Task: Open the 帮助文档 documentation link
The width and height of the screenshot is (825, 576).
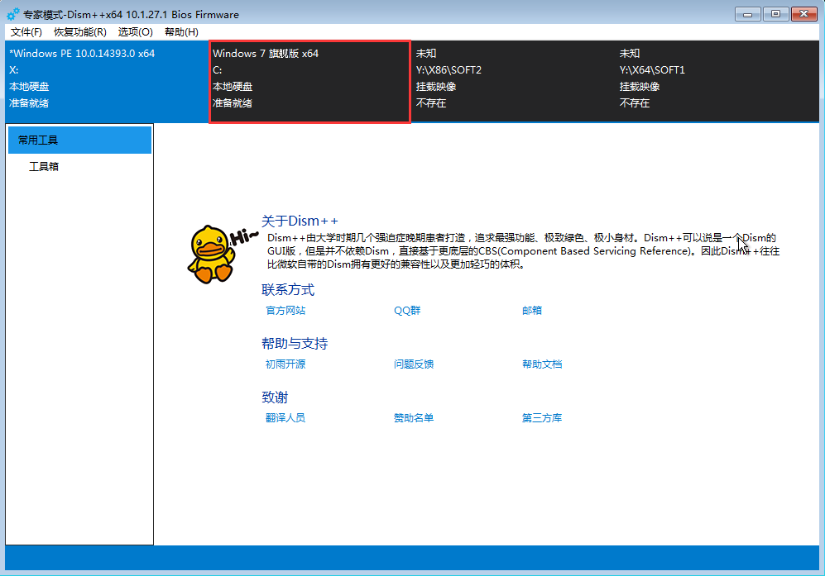Action: tap(542, 364)
